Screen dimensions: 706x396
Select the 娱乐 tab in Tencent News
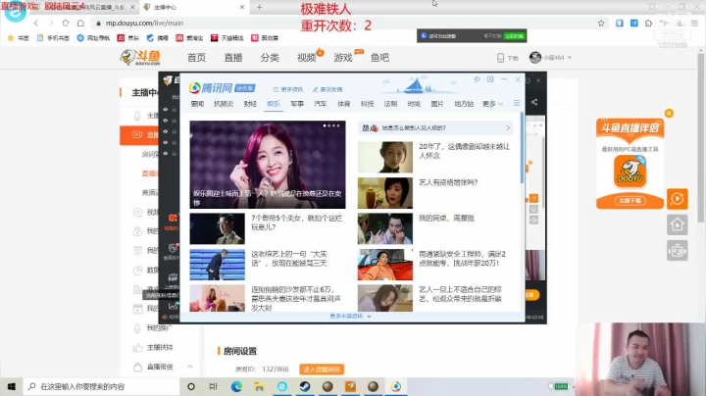(x=274, y=104)
